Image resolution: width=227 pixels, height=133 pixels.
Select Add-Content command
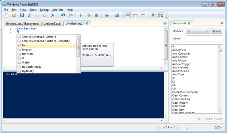[x=180, y=57]
